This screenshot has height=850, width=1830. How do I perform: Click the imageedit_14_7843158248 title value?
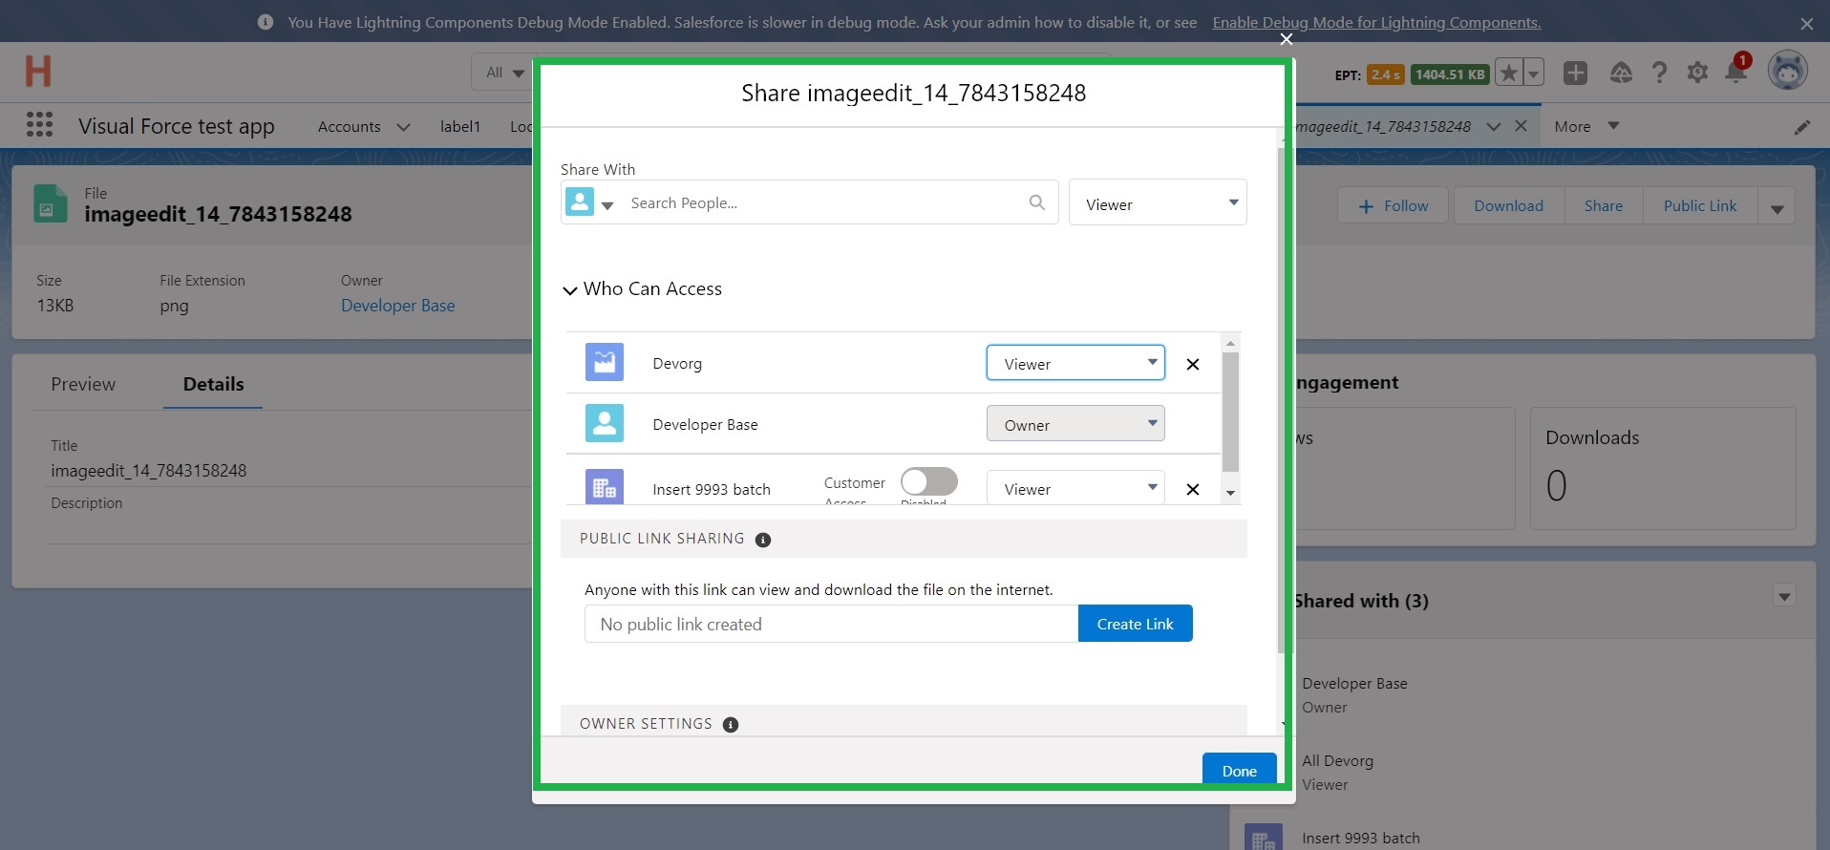coord(149,471)
